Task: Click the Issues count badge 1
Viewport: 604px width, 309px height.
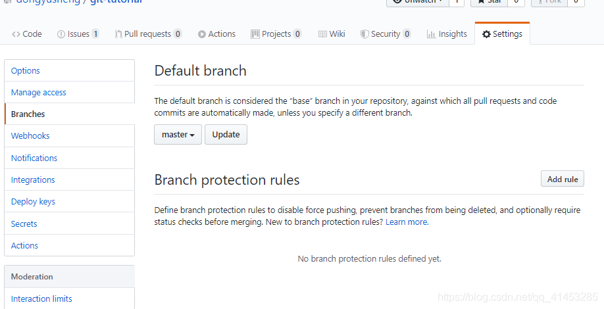Action: 95,34
